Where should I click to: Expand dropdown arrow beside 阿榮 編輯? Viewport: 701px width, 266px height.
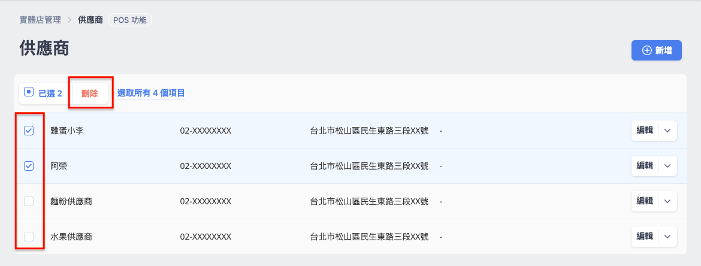667,166
